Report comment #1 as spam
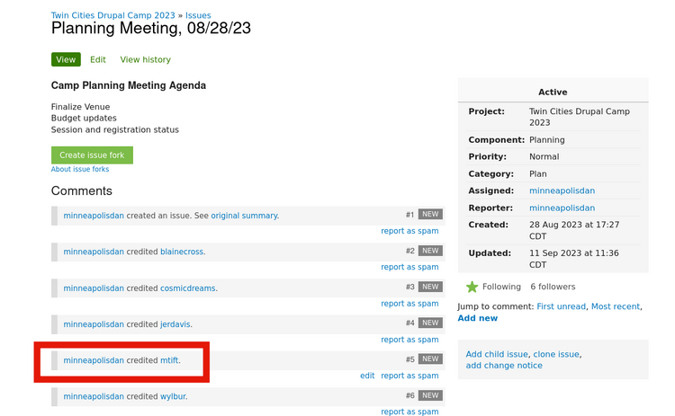 coord(409,231)
